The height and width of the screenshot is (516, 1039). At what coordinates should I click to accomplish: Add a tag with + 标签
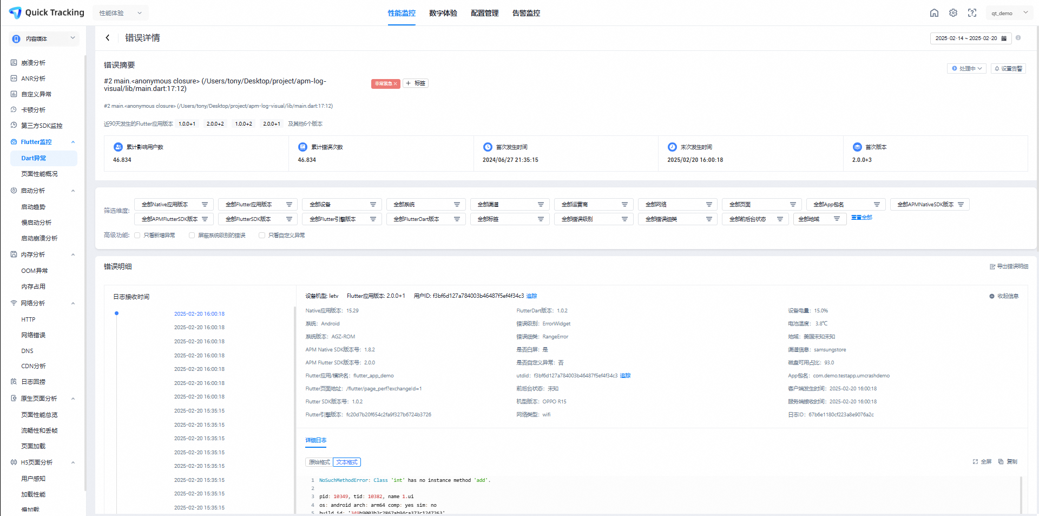click(416, 83)
